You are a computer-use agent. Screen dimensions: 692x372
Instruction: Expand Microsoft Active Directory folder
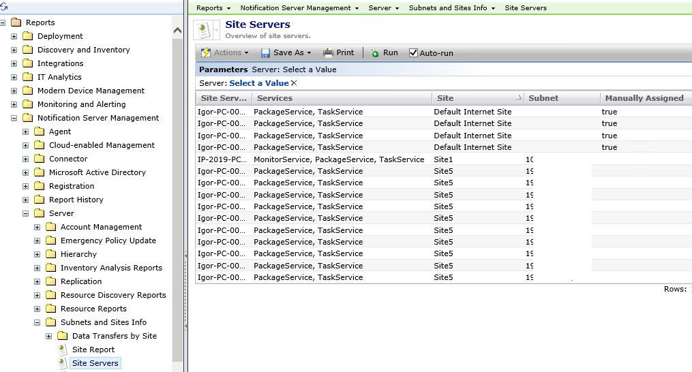tap(25, 172)
